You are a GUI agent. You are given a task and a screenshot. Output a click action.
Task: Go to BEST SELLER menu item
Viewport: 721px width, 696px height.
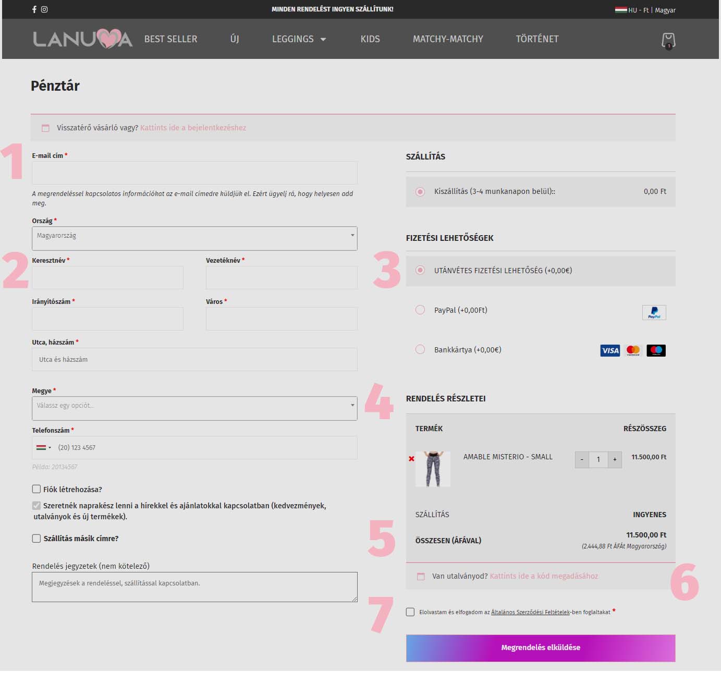pos(170,39)
